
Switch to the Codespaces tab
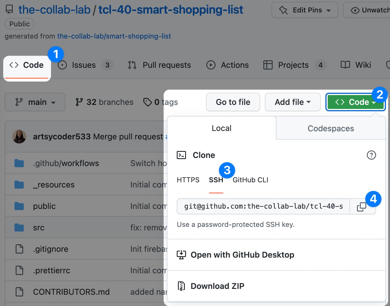[331, 128]
